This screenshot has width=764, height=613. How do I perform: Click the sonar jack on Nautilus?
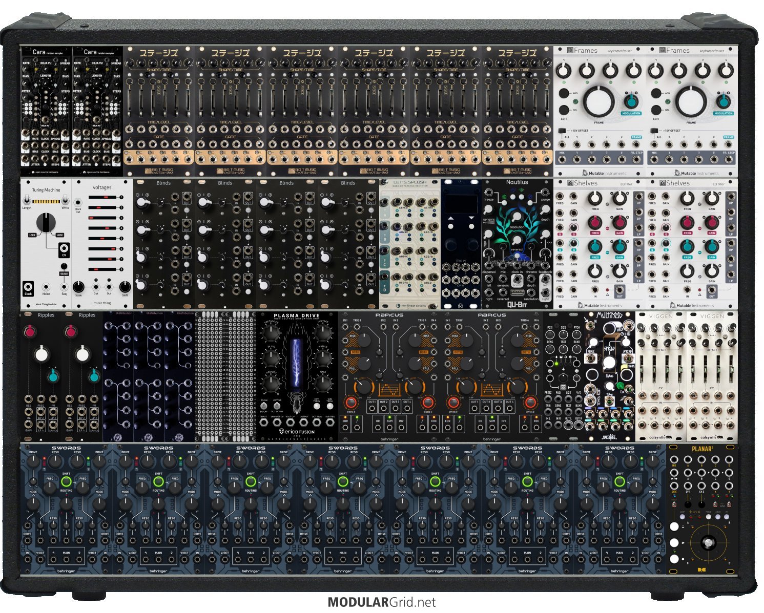517,280
